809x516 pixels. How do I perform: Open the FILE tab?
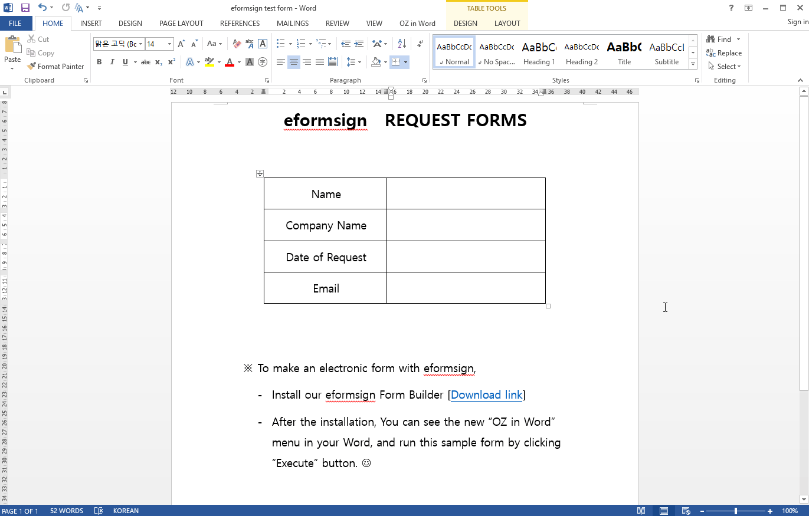[15, 24]
